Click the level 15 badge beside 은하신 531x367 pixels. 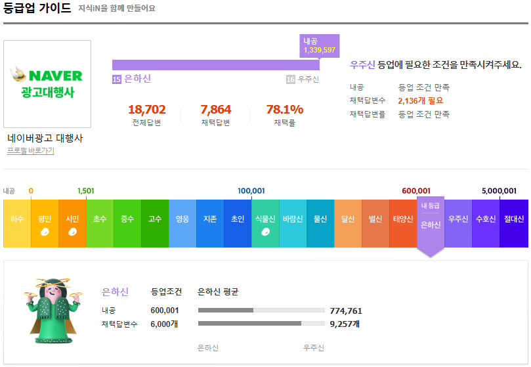[x=117, y=79]
